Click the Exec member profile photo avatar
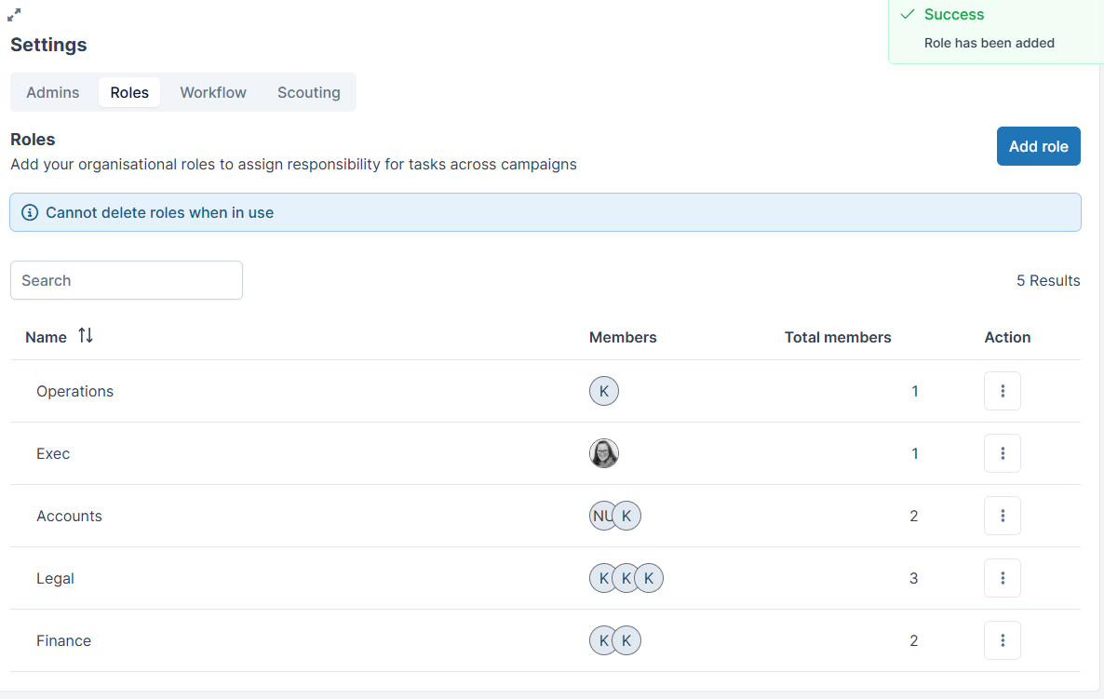Image resolution: width=1104 pixels, height=699 pixels. [x=604, y=453]
